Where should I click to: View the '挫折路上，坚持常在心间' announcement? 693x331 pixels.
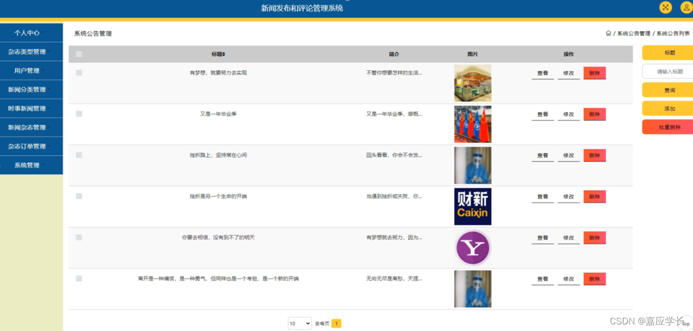click(x=542, y=156)
